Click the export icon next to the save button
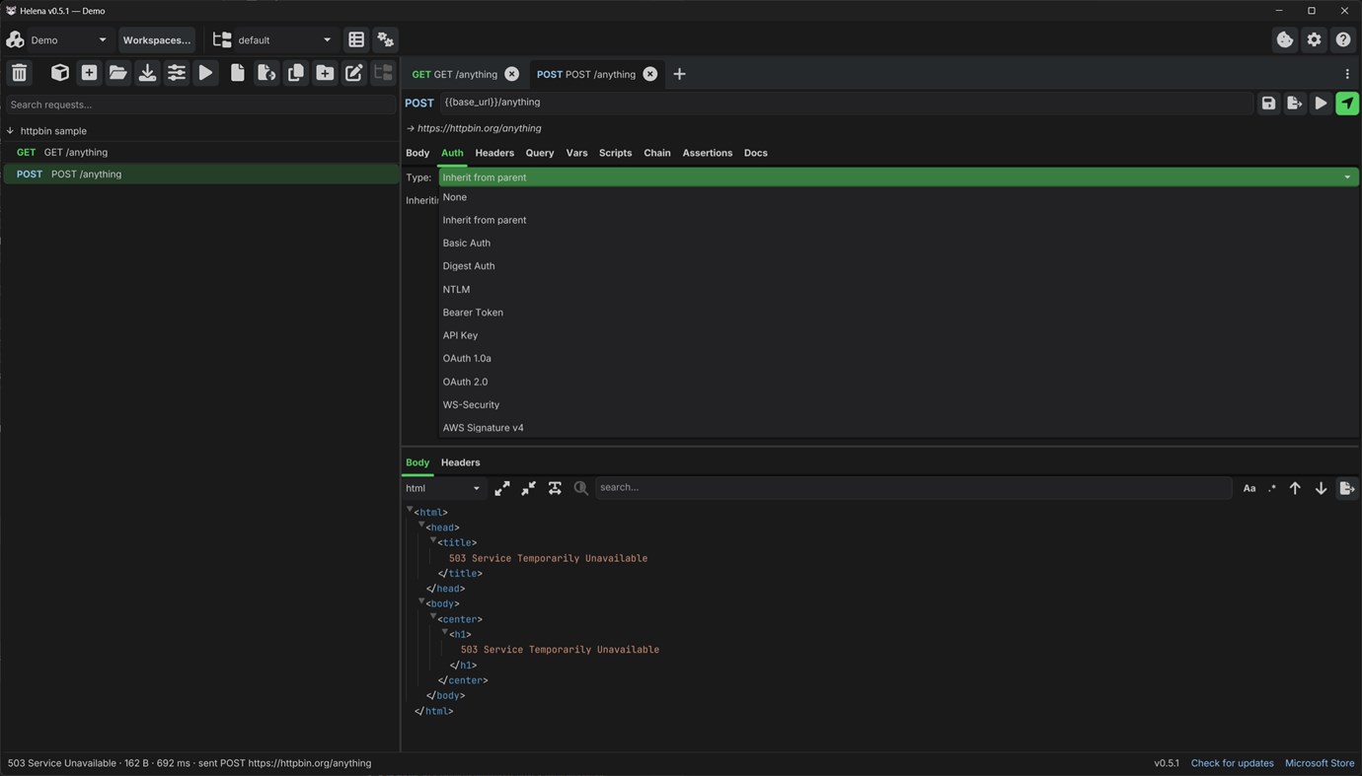 [1295, 103]
